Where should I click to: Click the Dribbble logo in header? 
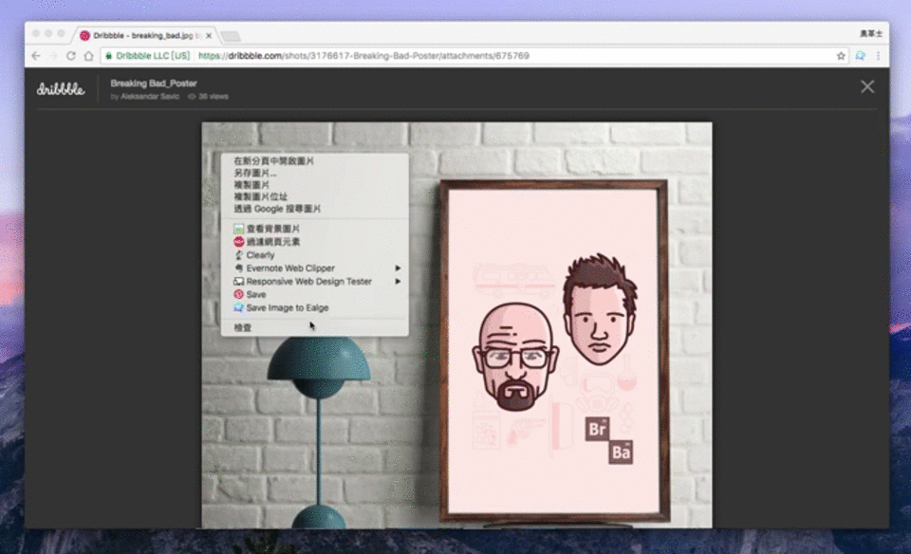[61, 89]
